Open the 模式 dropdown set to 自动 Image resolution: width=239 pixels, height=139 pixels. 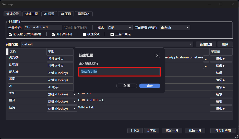coord(119,28)
